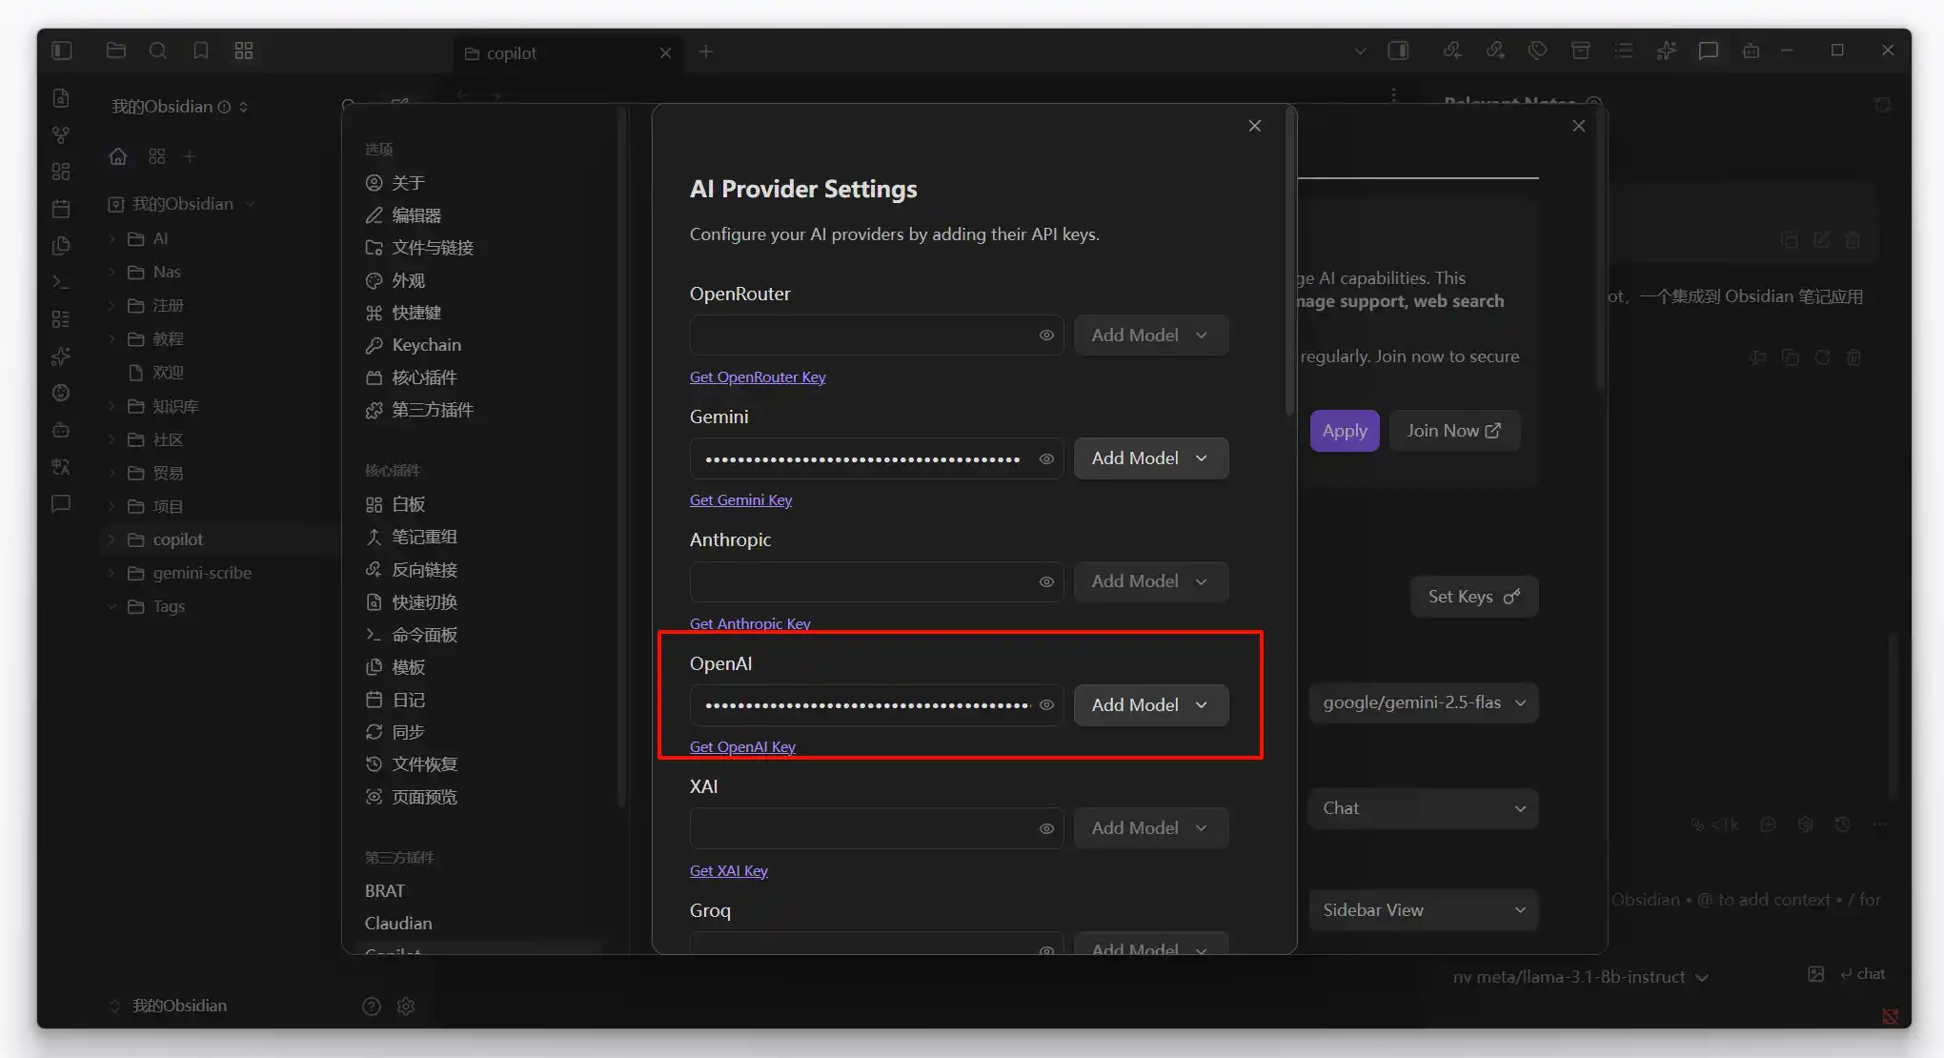Click the Set Keys button
Viewport: 1944px width, 1058px height.
coord(1473,597)
